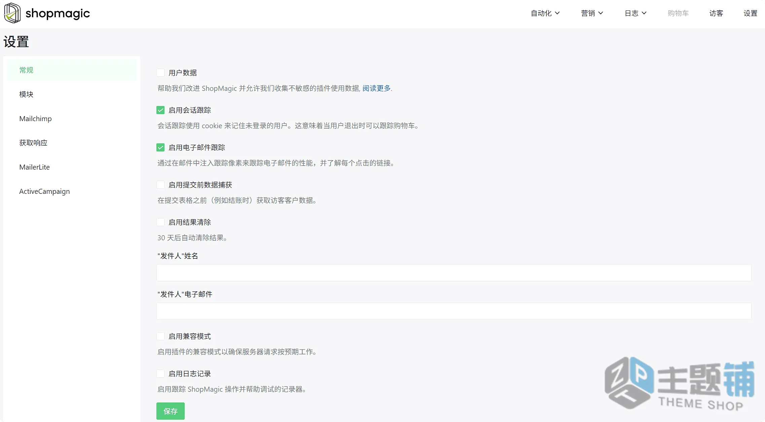Check 启用提交前数据捕获 option
Viewport: 765px width, 422px height.
pyautogui.click(x=160, y=185)
